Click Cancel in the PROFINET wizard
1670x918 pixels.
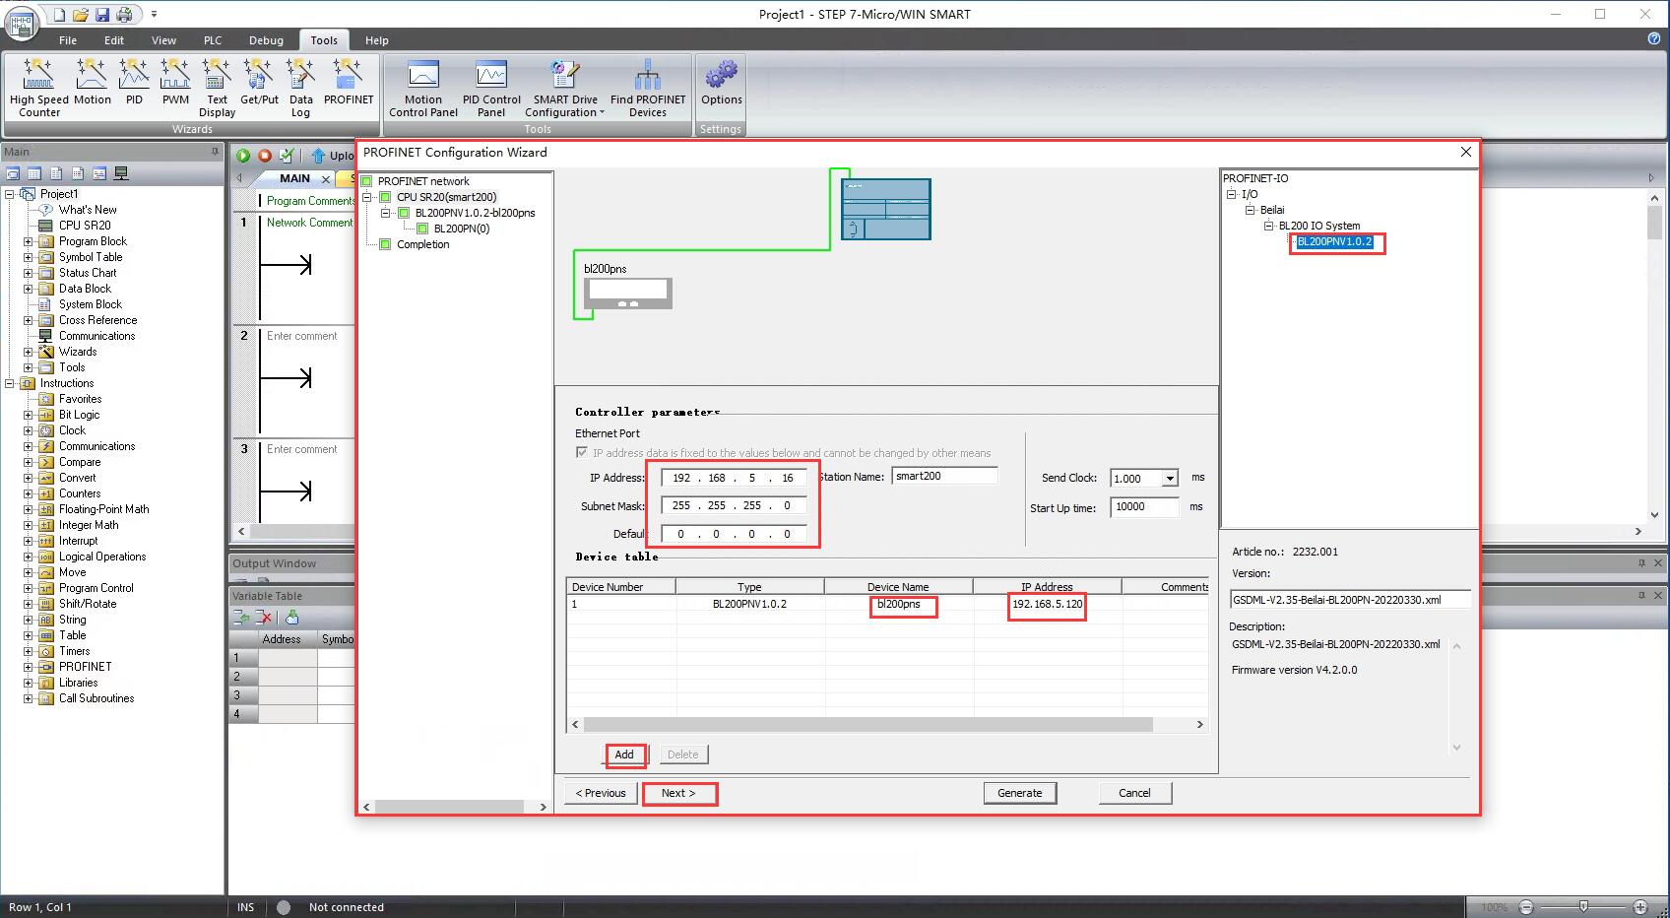point(1134,793)
